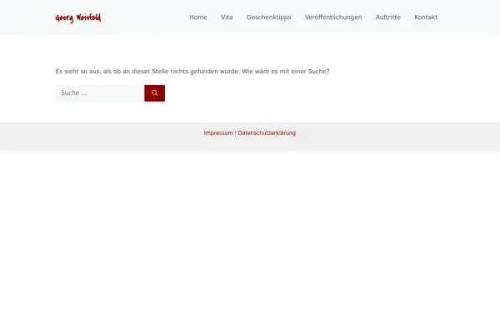Click the Georg Weisfeld site logo

click(x=78, y=17)
